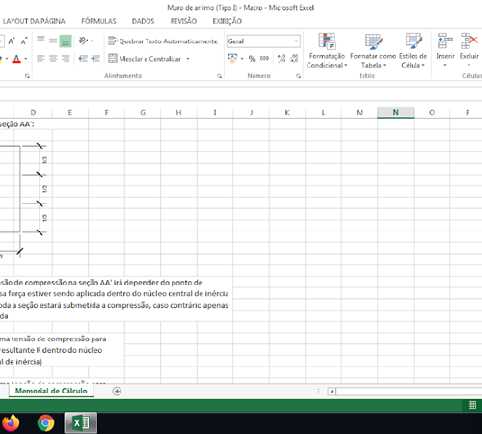This screenshot has width=482, height=434.
Task: Click Formatar como Tabela icon
Action: [x=373, y=42]
